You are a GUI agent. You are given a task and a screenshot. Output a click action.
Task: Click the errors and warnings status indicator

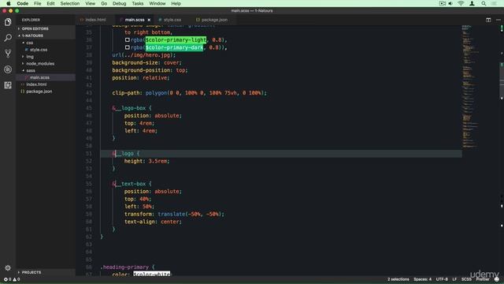click(12, 279)
